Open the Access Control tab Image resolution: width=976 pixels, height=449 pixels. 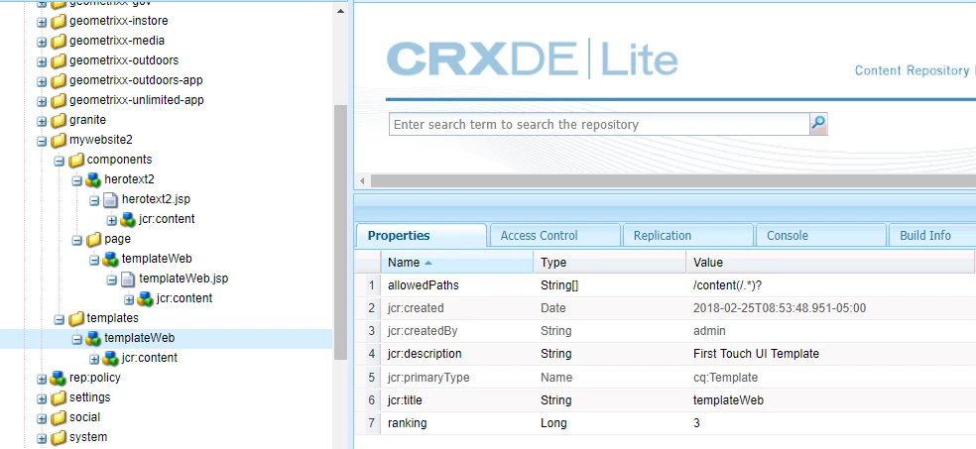(x=554, y=236)
